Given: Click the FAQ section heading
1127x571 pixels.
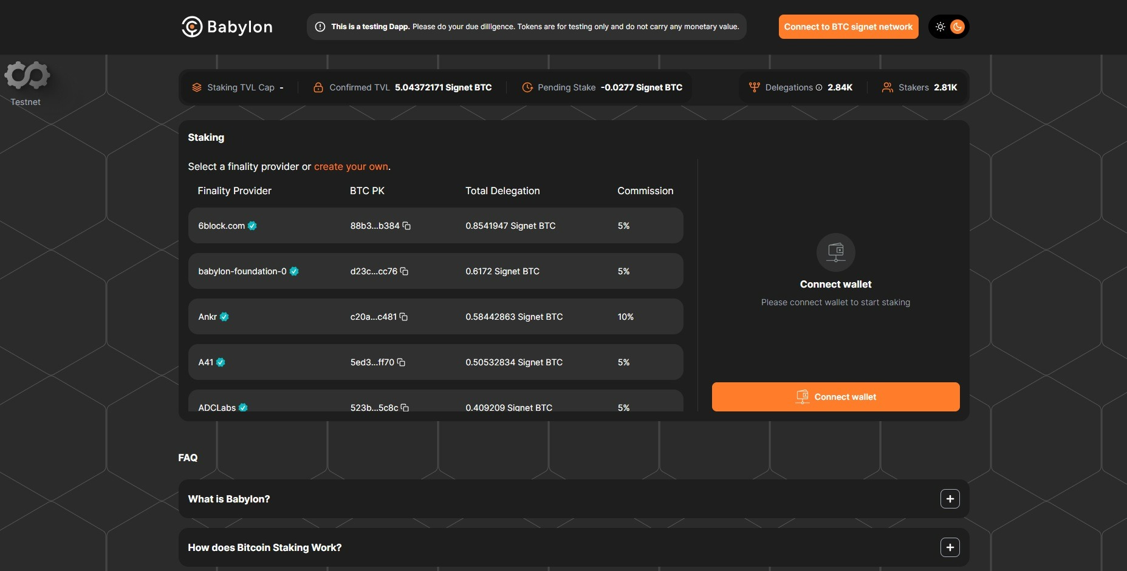Looking at the screenshot, I should pyautogui.click(x=188, y=458).
